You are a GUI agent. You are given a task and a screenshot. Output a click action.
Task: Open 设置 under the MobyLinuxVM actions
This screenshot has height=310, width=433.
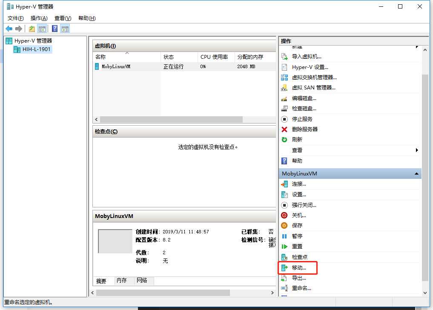click(298, 195)
